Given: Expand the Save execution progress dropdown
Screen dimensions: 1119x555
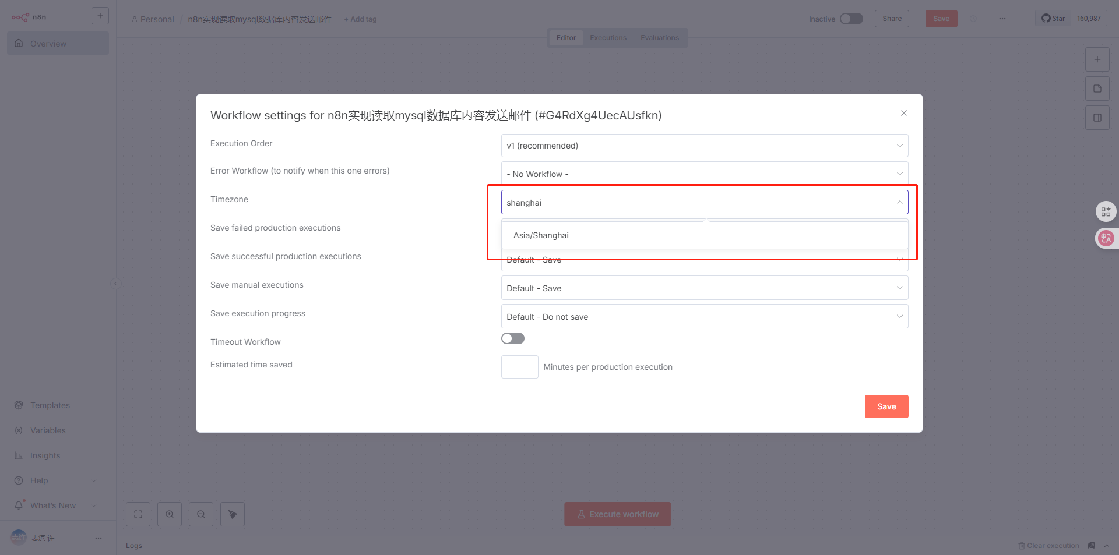Looking at the screenshot, I should (x=704, y=317).
